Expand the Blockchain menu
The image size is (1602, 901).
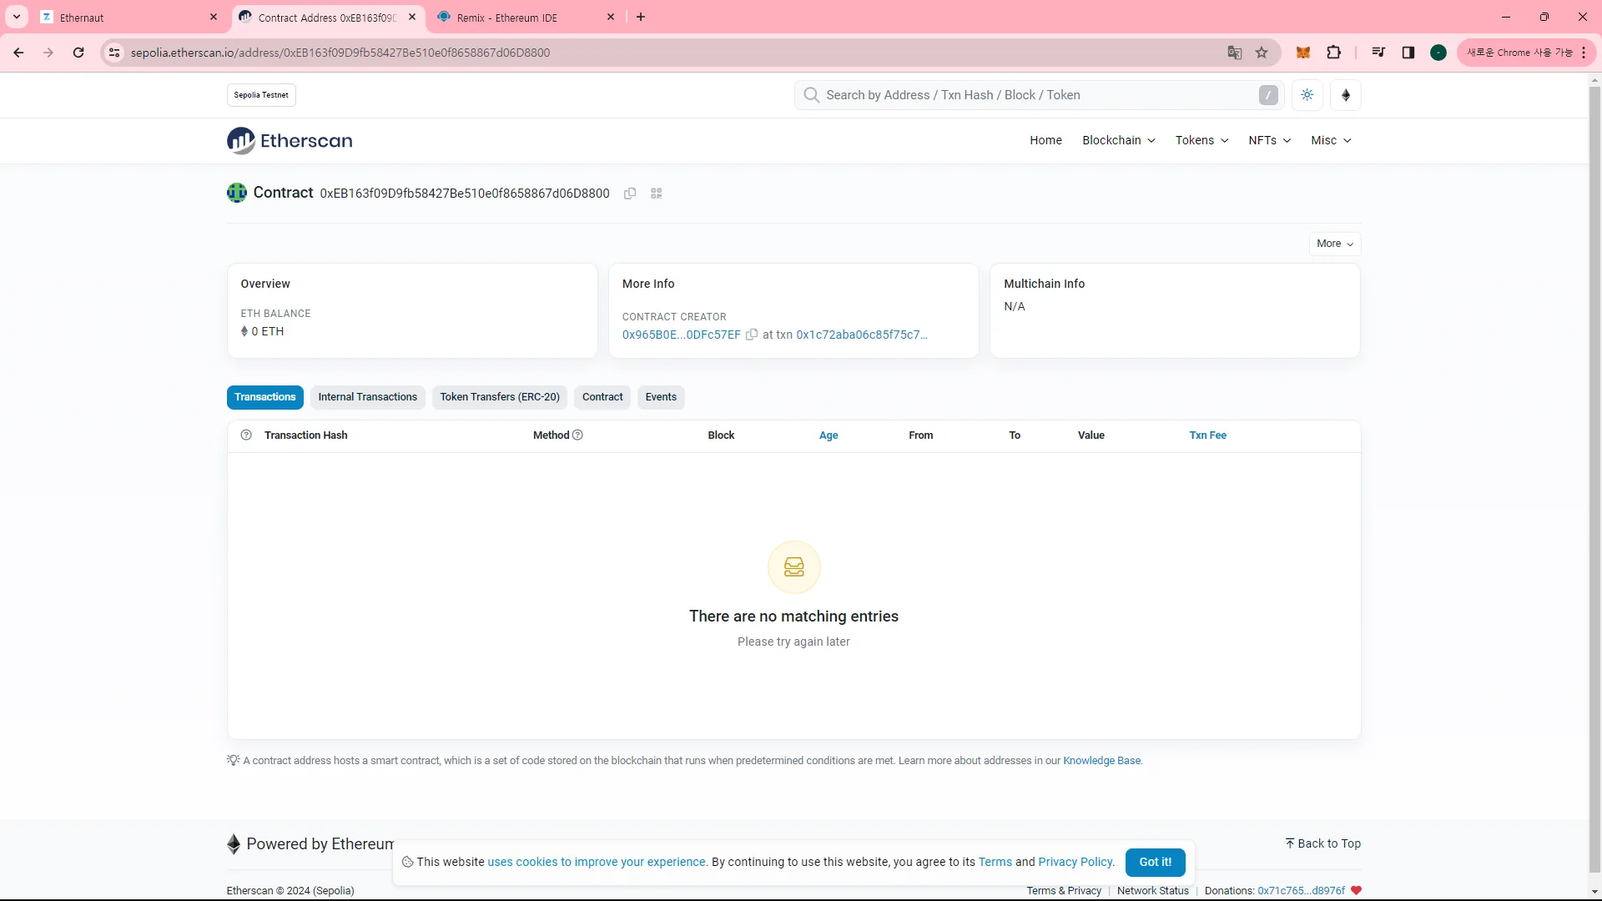(1119, 141)
